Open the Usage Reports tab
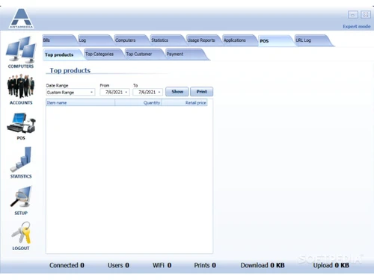374x280 pixels. 203,40
